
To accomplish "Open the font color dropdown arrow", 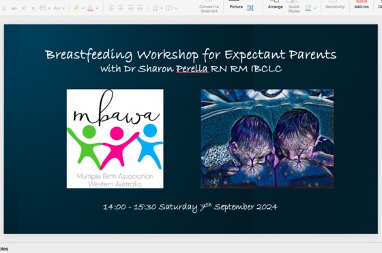I will (x=97, y=8).
